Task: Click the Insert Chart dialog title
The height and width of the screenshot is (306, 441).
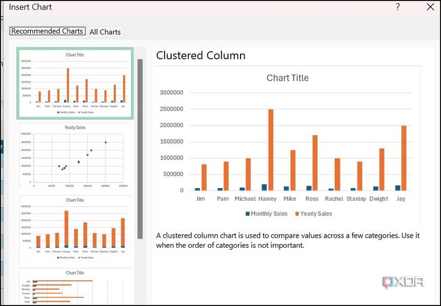Action: [30, 7]
